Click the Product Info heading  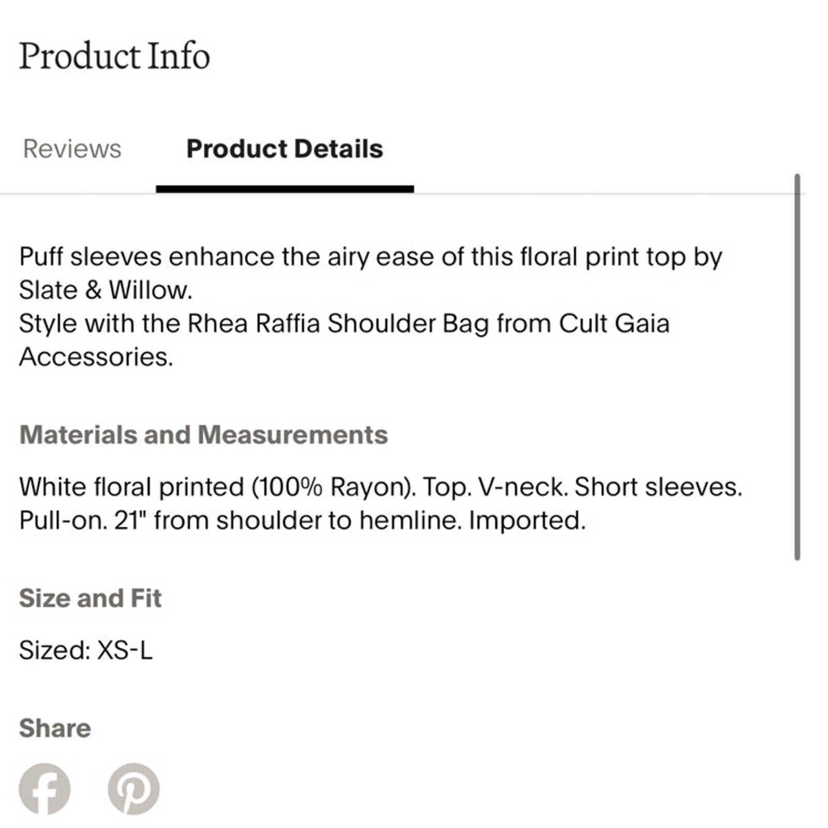(114, 56)
